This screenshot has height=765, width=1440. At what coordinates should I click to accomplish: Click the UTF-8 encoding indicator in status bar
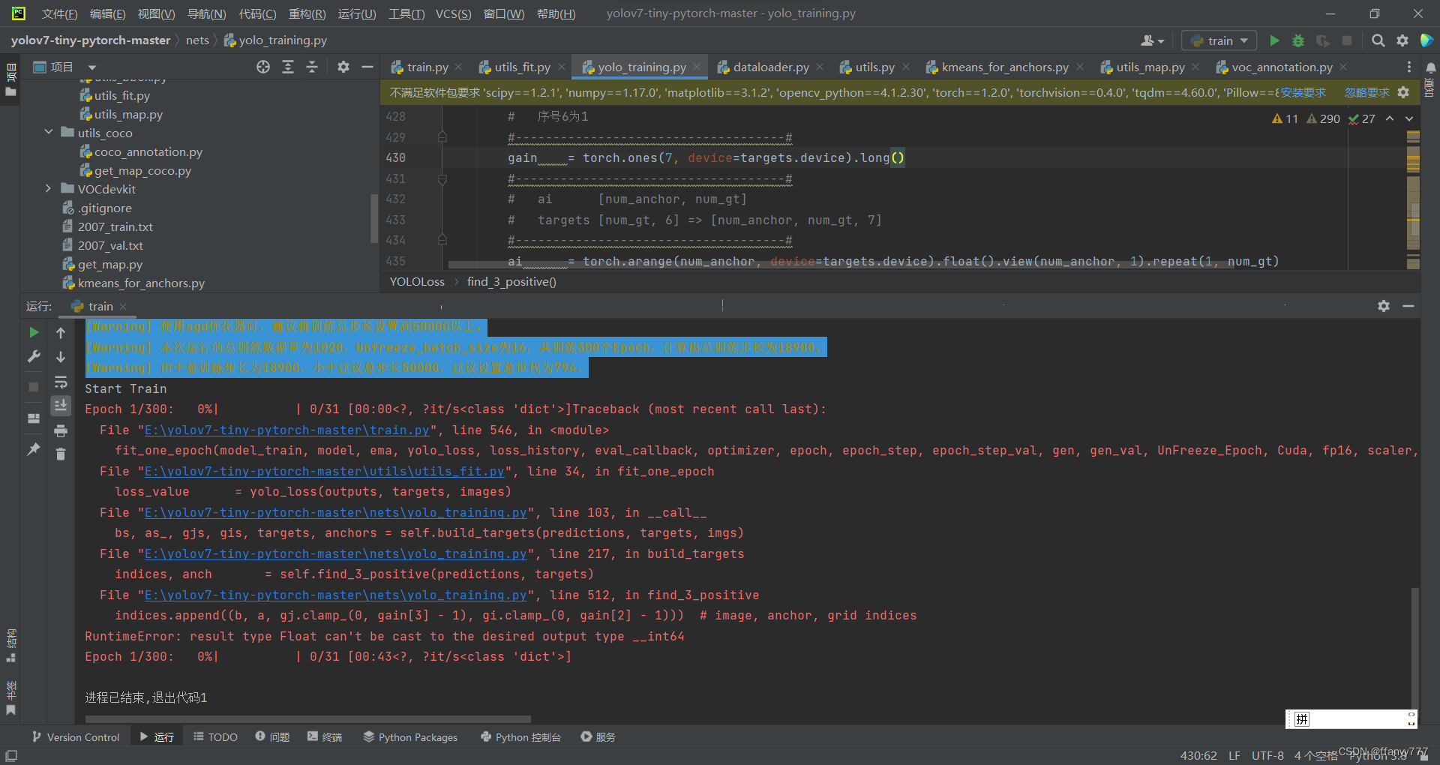1267,755
